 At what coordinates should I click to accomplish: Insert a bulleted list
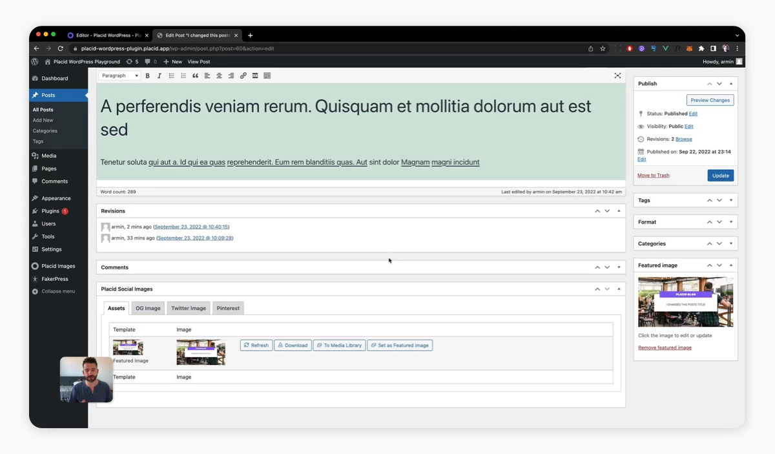tap(171, 76)
